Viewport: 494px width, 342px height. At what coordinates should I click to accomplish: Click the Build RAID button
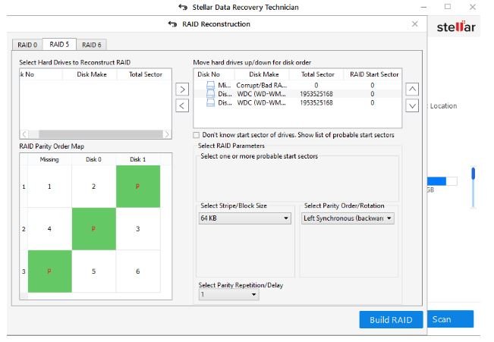391,320
